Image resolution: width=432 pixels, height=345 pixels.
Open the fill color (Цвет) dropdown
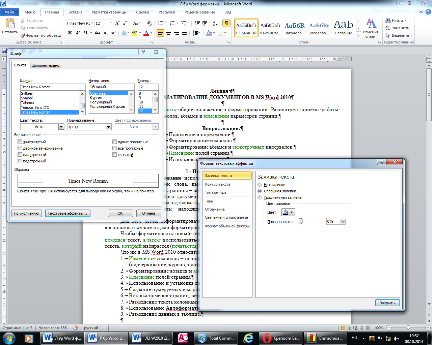point(288,212)
